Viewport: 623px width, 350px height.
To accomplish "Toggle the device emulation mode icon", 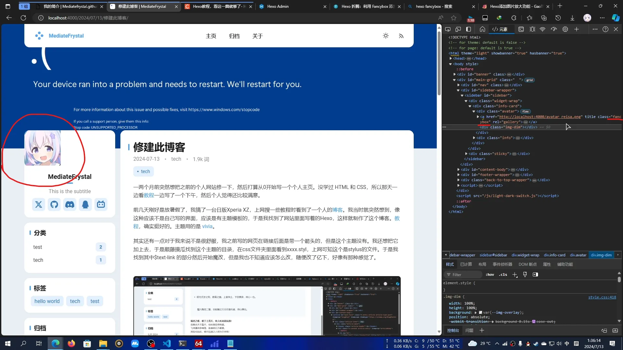I will [458, 29].
